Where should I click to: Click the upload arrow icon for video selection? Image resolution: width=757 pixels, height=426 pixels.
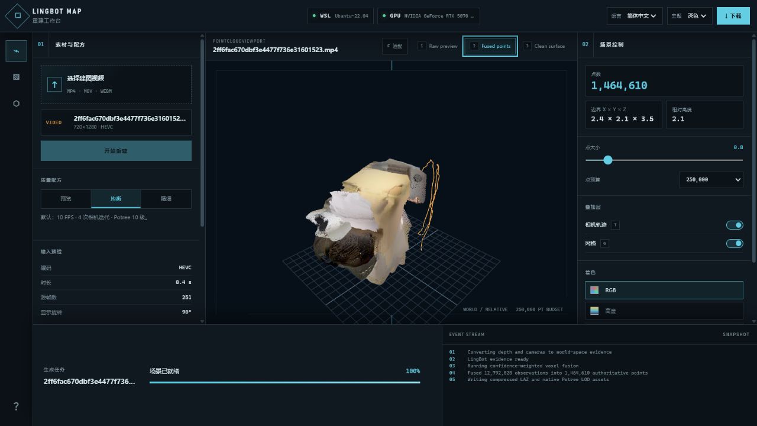coord(54,85)
